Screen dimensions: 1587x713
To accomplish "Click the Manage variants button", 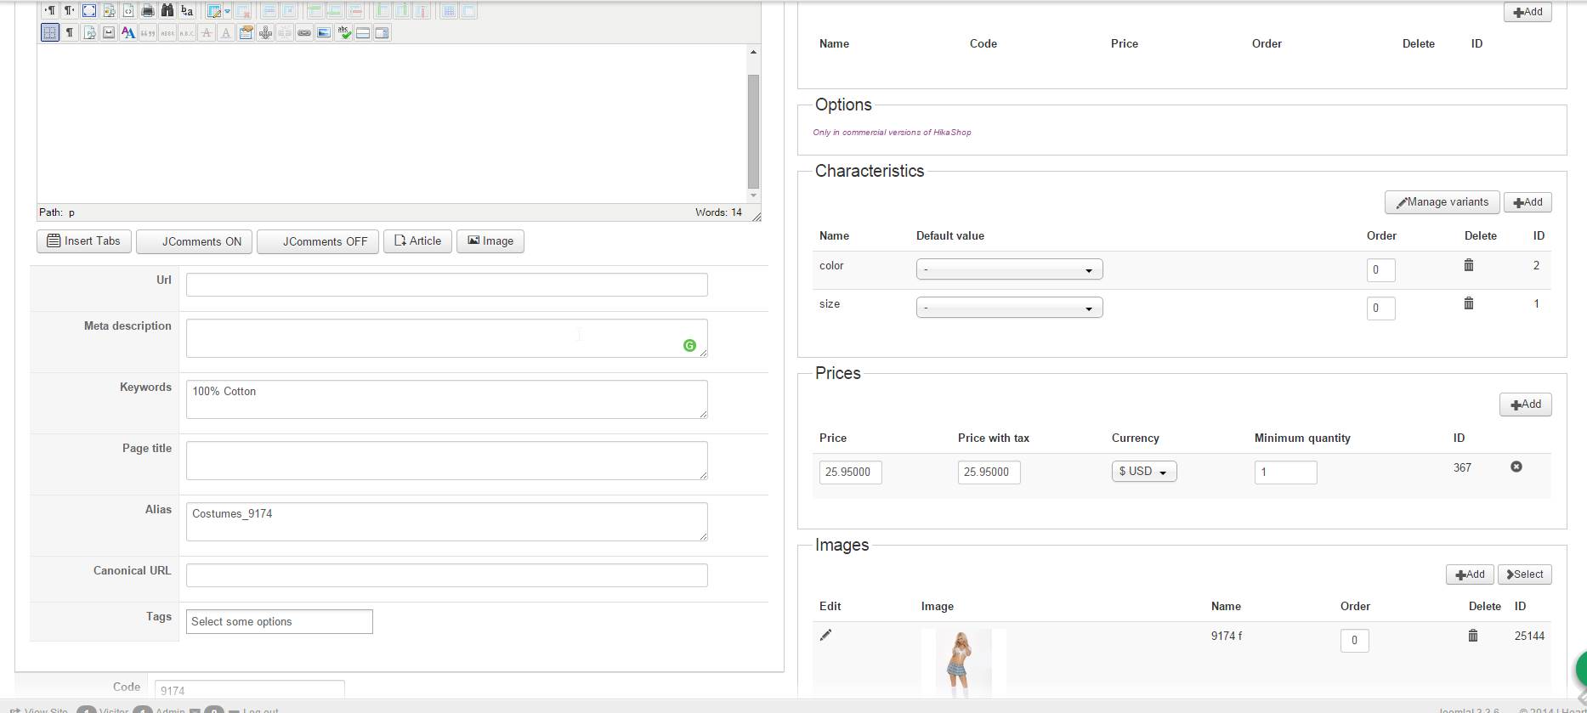I will tap(1442, 202).
